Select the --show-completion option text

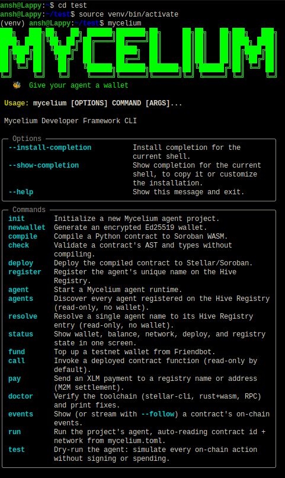[x=44, y=165]
